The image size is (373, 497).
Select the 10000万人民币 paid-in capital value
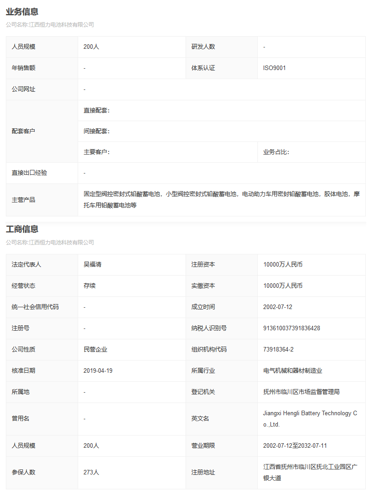pyautogui.click(x=283, y=286)
